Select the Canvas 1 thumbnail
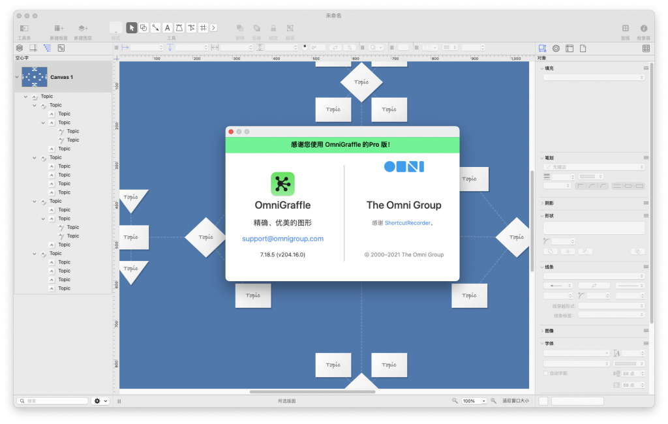The width and height of the screenshot is (668, 424). (35, 77)
